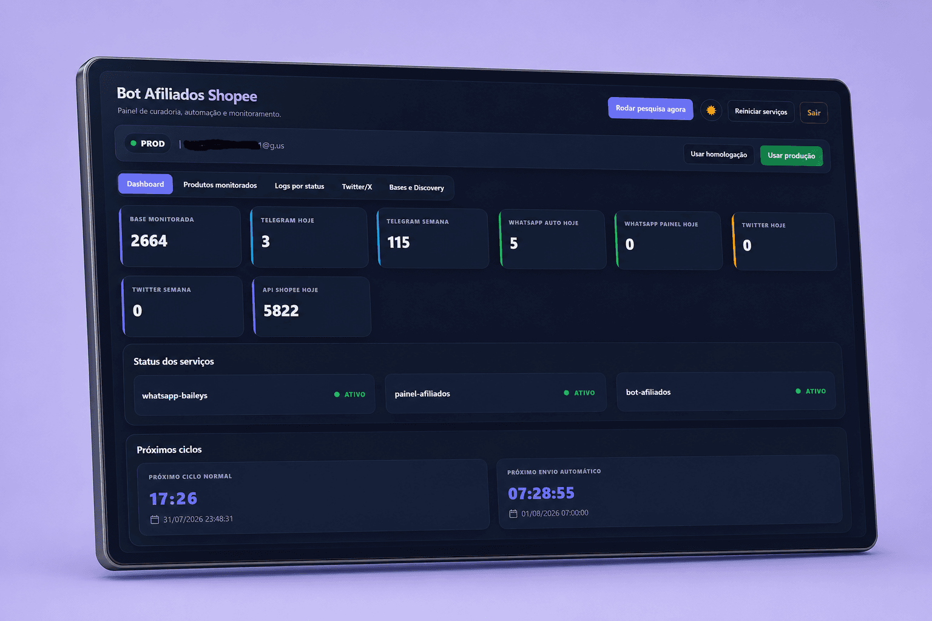Click painel-afiliados ATIVO status dot
Viewport: 932px width, 621px height.
(x=566, y=393)
